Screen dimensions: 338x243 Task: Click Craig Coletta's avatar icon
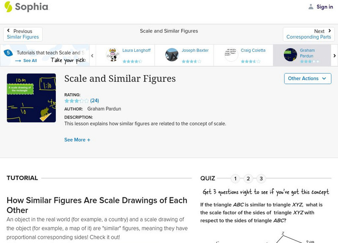(231, 55)
